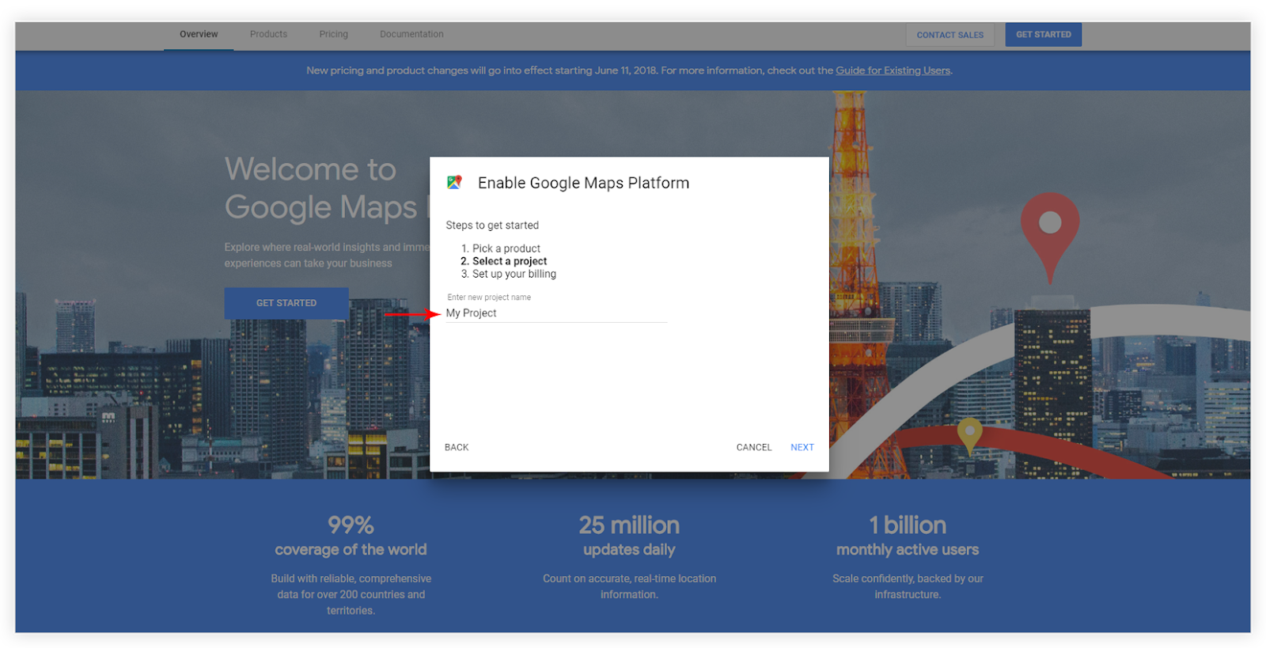Open the Guide for Existing Users link

pos(893,70)
